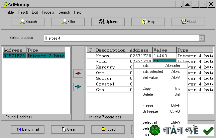The height and width of the screenshot is (138, 216).
Task: Select the Crystal description cell
Action: click(112, 84)
